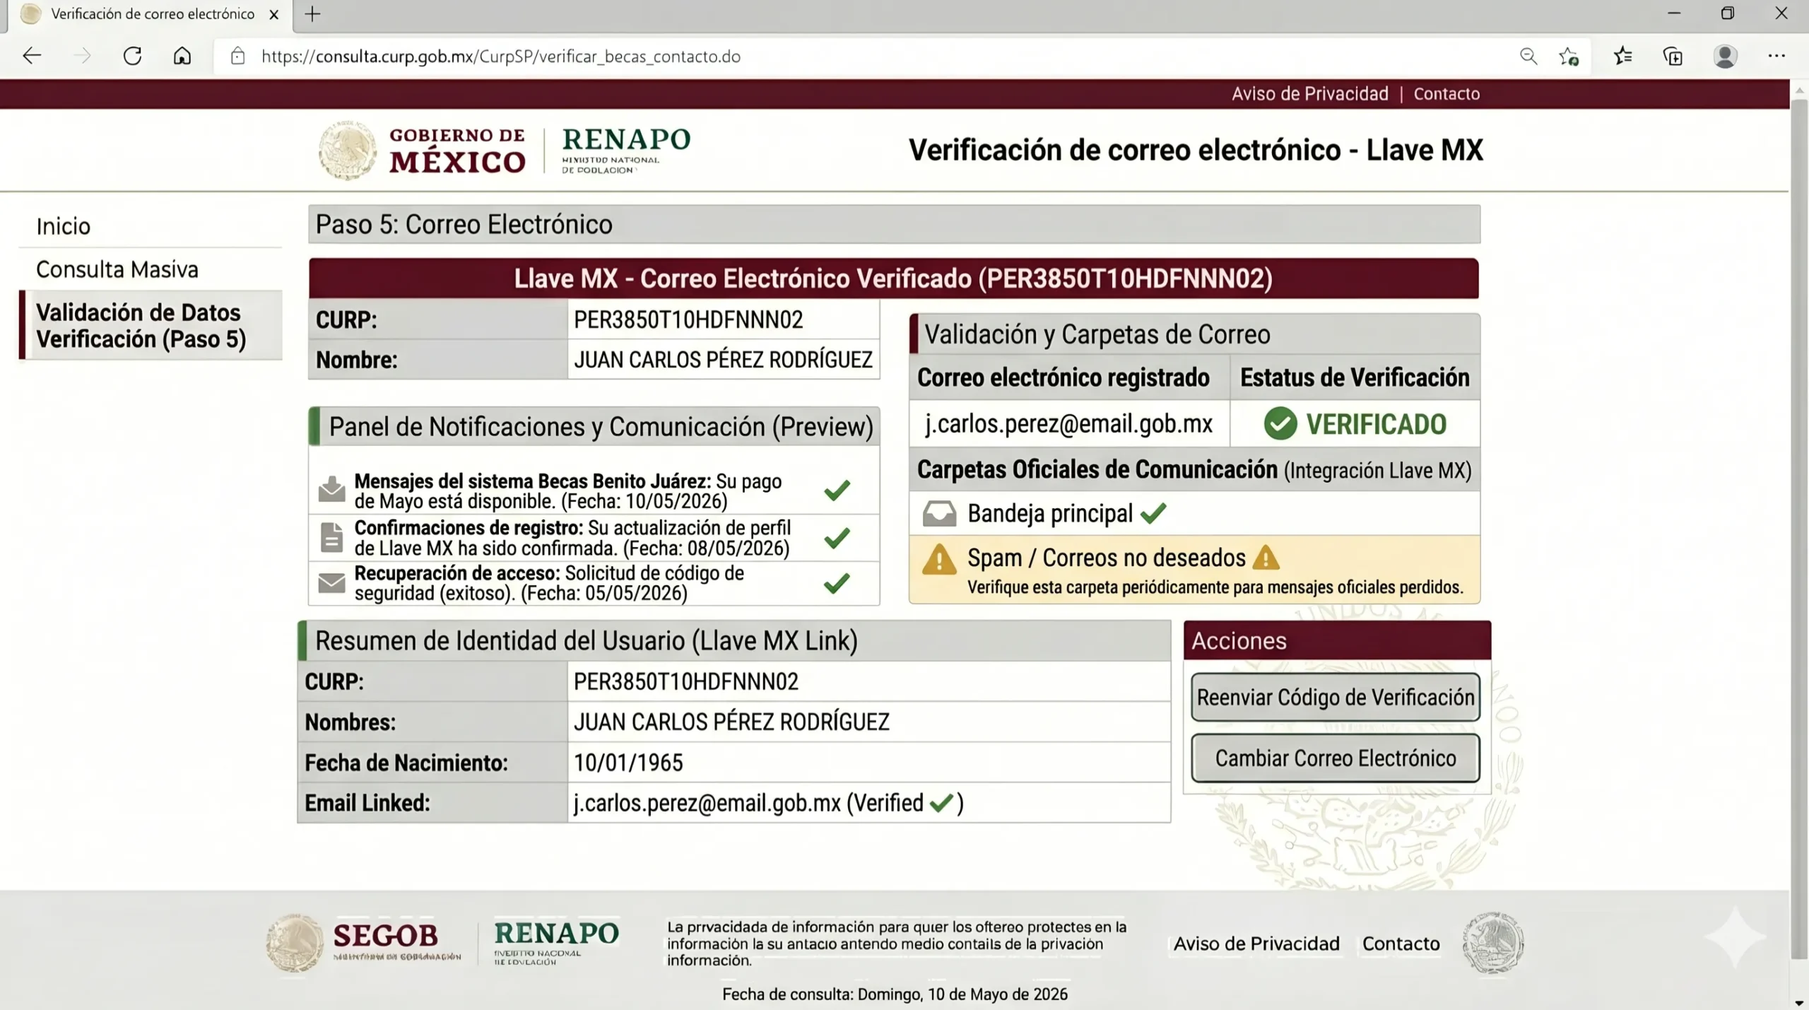Click registered email j.carlos.perez@email.gob.mx in validation table
This screenshot has width=1809, height=1010.
(1068, 424)
